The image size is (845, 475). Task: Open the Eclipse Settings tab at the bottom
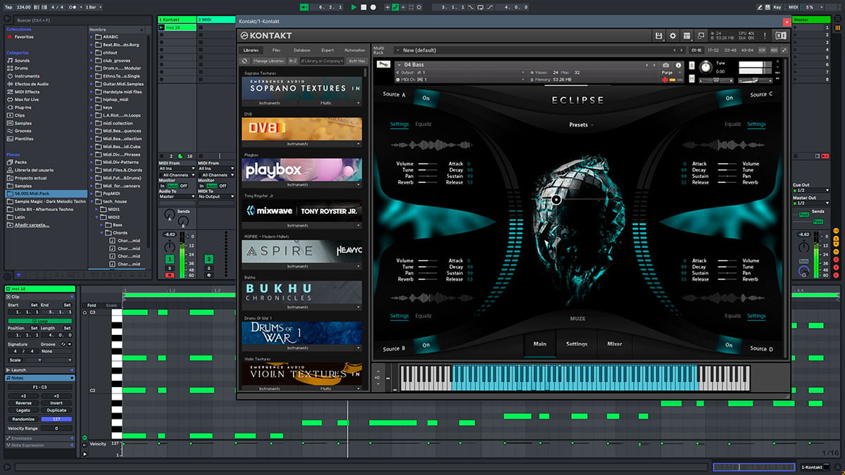pos(577,344)
